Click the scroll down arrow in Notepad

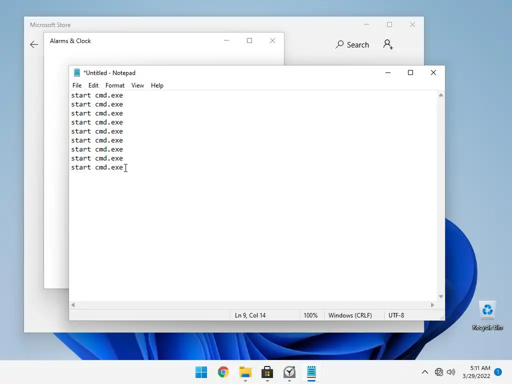441,296
